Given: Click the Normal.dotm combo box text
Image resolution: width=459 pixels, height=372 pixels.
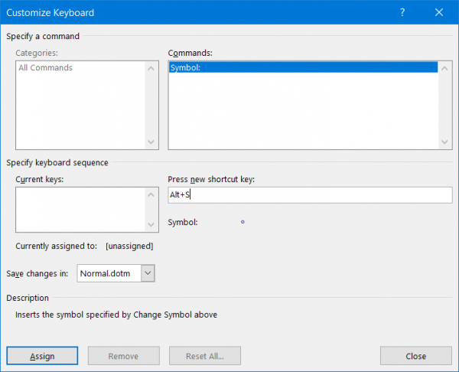Looking at the screenshot, I should click(x=109, y=272).
